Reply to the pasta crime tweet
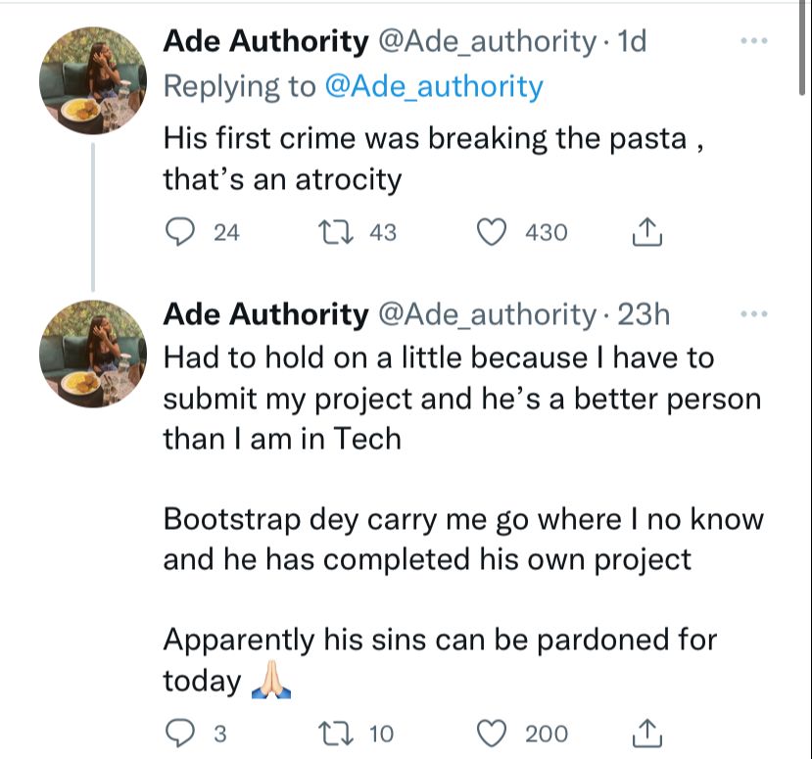 click(179, 232)
